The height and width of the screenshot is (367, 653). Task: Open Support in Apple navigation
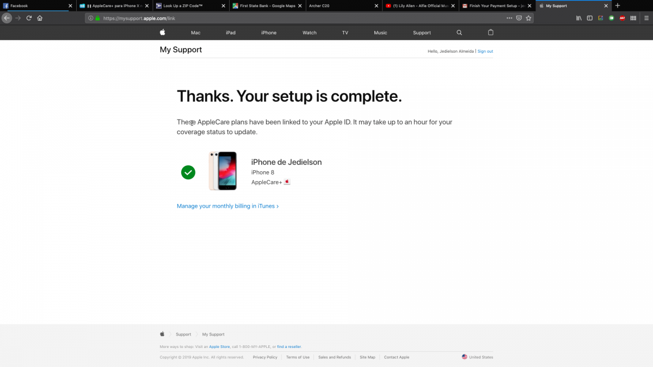422,33
